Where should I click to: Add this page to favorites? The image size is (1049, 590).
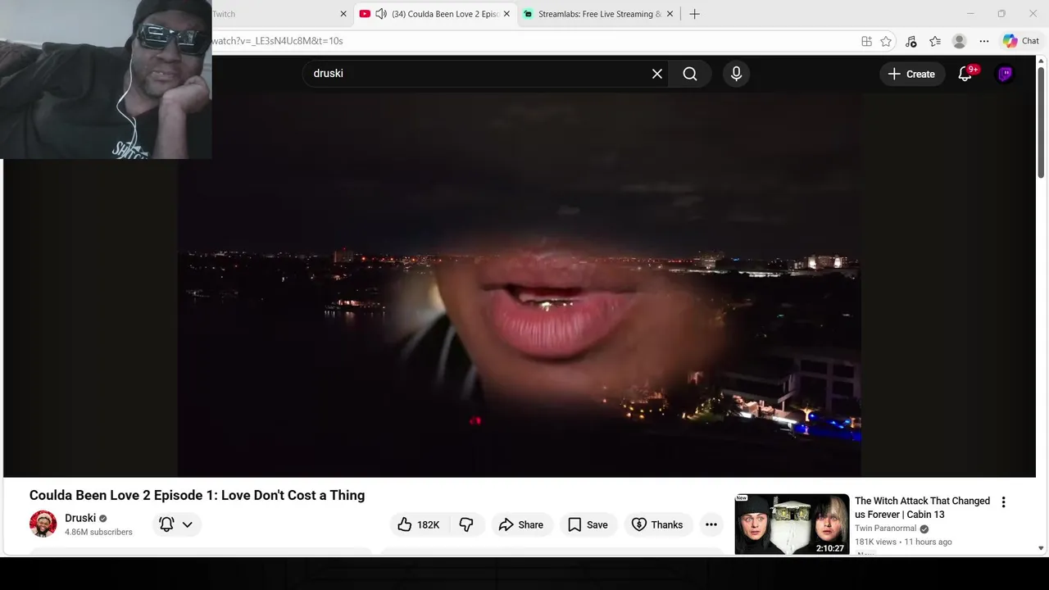pyautogui.click(x=886, y=41)
